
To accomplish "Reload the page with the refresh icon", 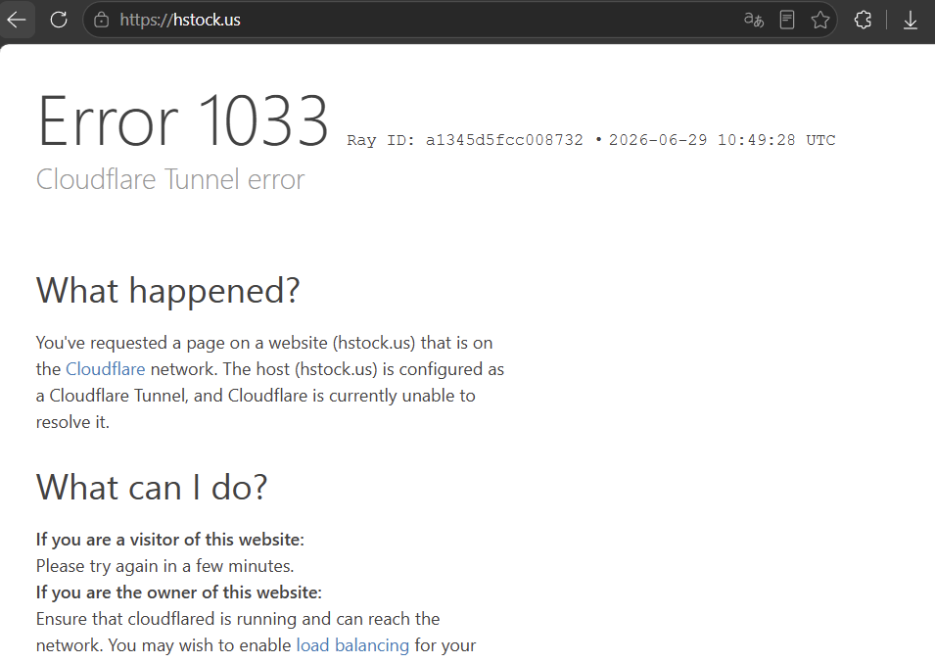I will pos(59,20).
